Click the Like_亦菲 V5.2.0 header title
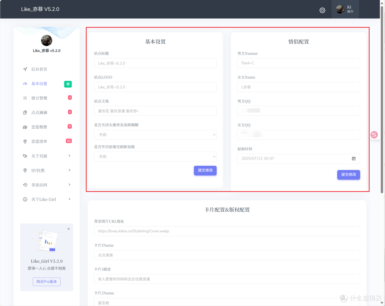 40,9
